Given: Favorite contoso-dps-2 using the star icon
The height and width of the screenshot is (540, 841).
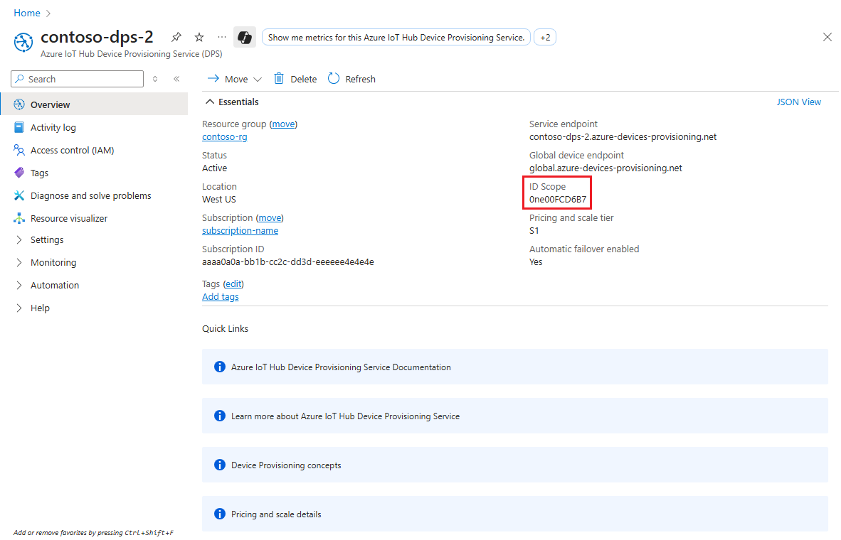Looking at the screenshot, I should click(199, 36).
